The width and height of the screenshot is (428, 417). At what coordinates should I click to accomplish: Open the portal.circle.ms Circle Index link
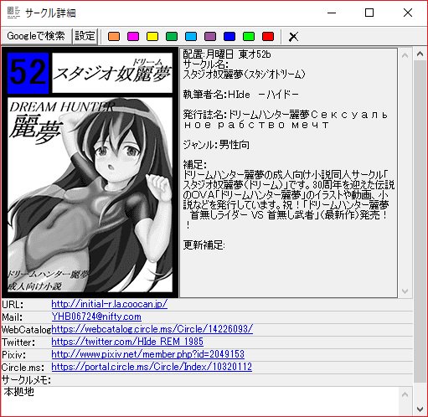(152, 367)
